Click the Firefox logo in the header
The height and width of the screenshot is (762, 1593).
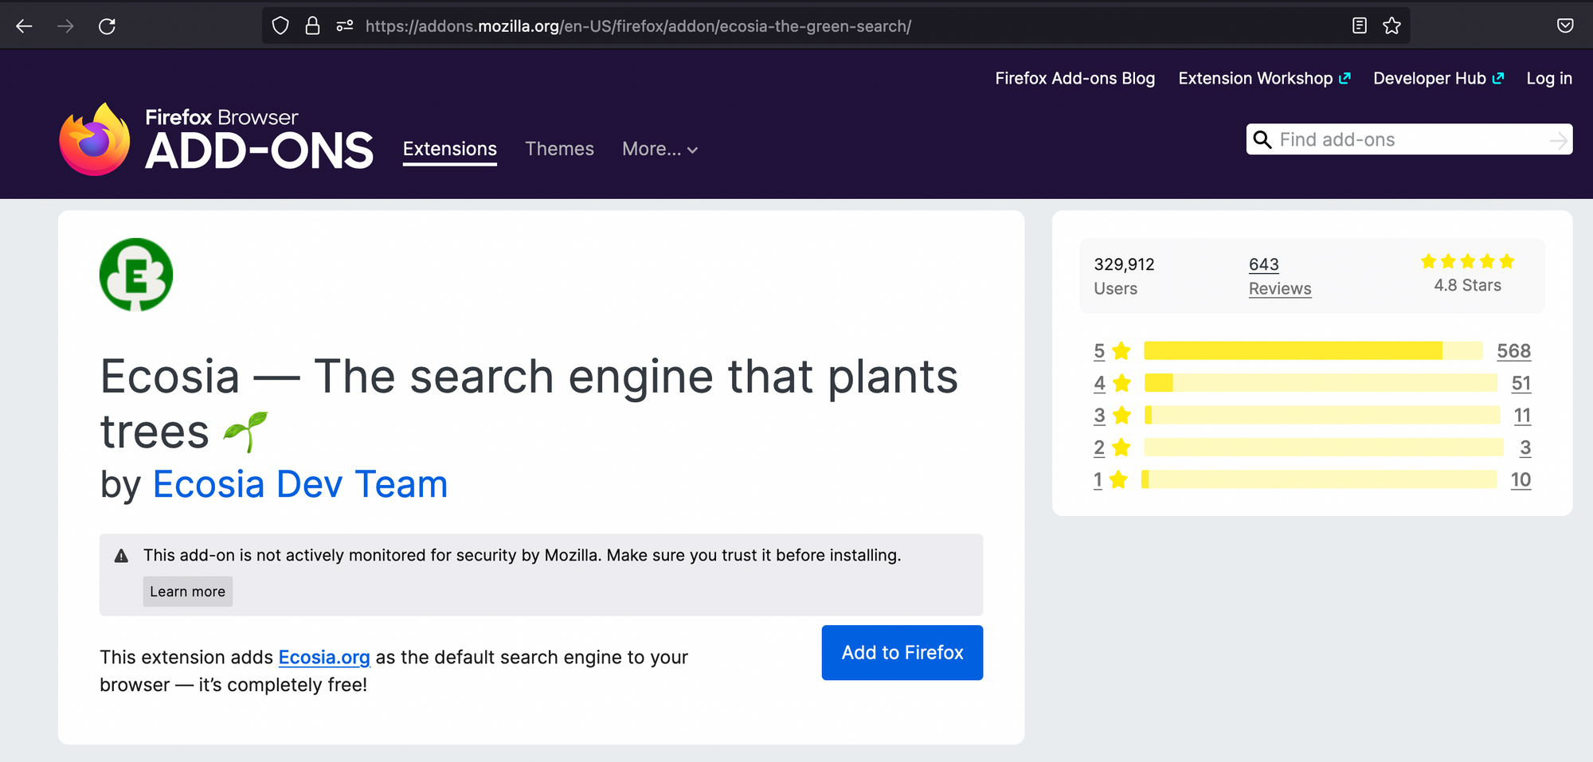[95, 139]
